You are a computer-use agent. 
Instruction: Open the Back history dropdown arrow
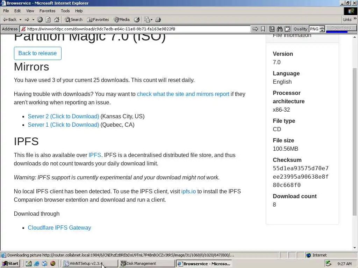tap(20, 20)
